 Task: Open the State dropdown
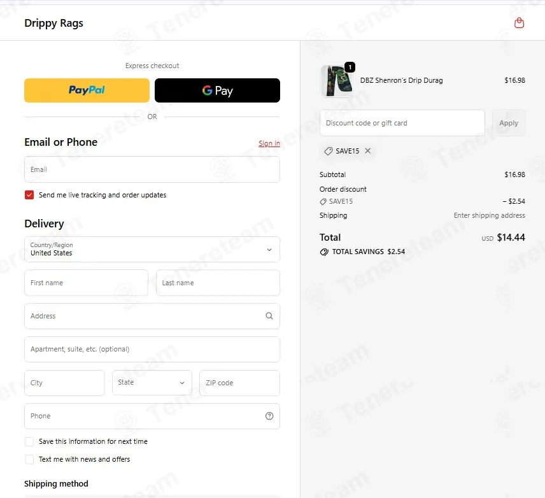(152, 383)
